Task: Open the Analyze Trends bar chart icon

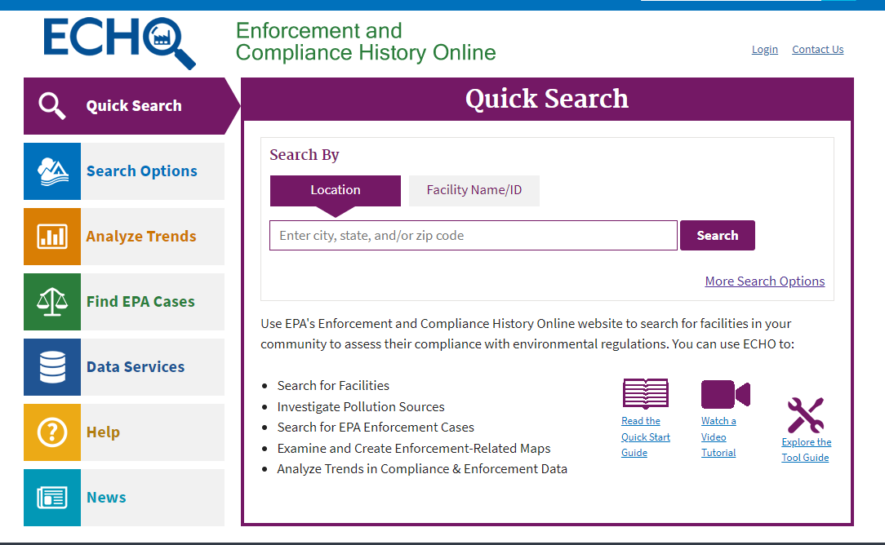Action: point(51,236)
